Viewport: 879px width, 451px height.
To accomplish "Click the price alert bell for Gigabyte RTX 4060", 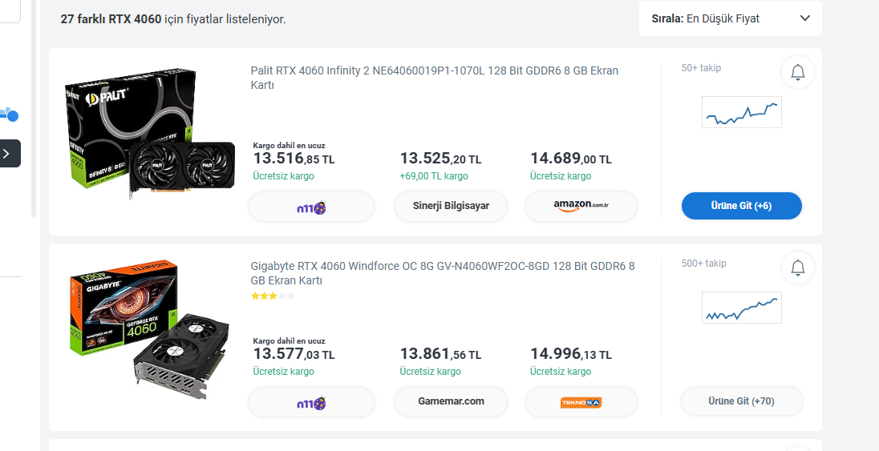I will click(x=797, y=268).
